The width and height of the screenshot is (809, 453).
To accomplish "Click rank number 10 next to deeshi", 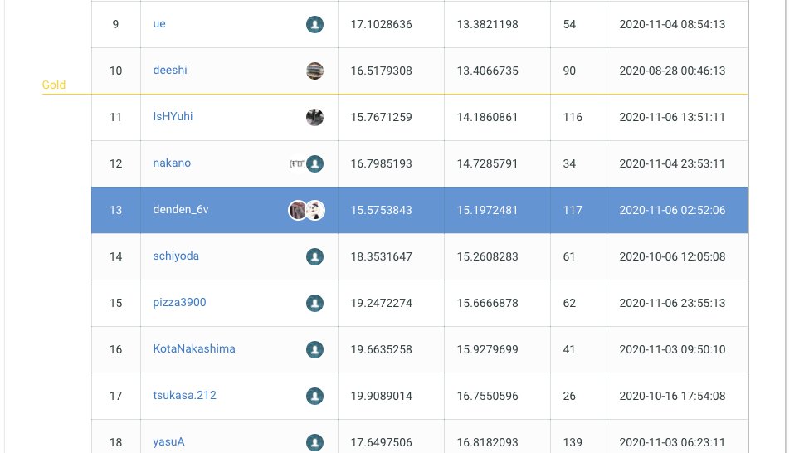I will click(115, 71).
